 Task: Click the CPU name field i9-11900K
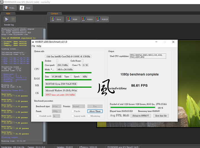pos(68,56)
